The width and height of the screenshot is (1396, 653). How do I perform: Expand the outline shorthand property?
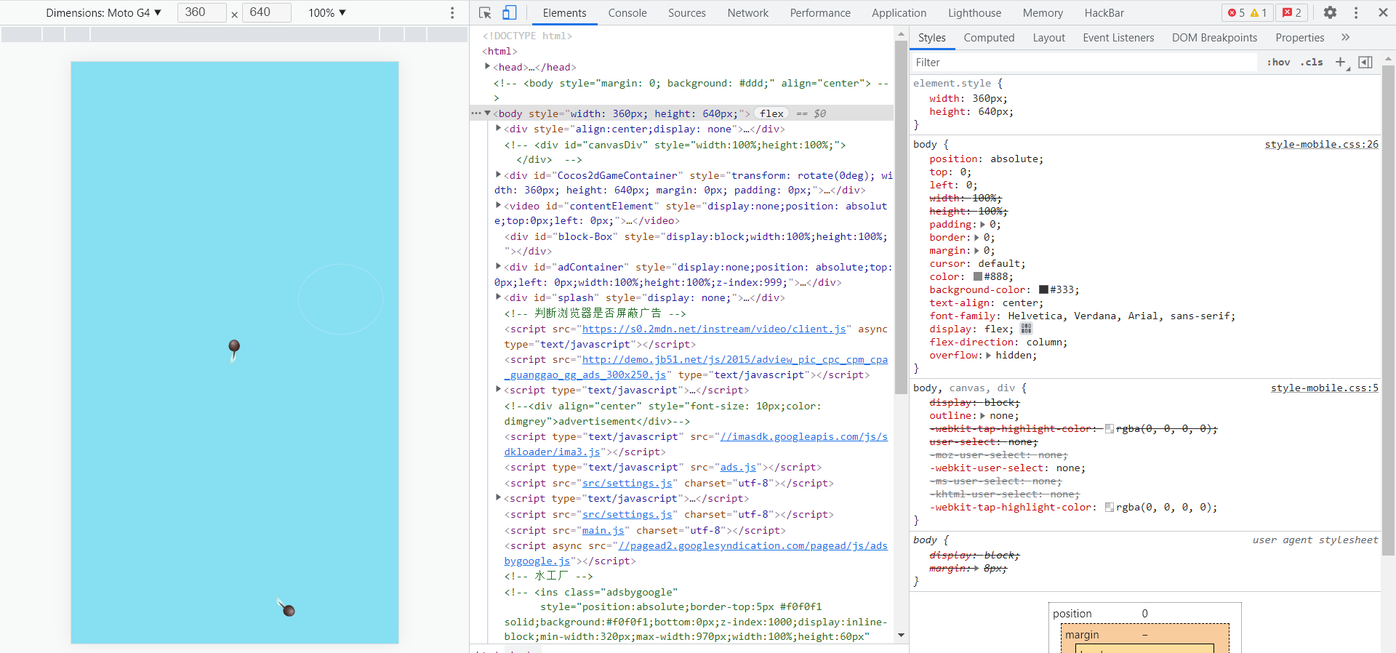click(983, 416)
